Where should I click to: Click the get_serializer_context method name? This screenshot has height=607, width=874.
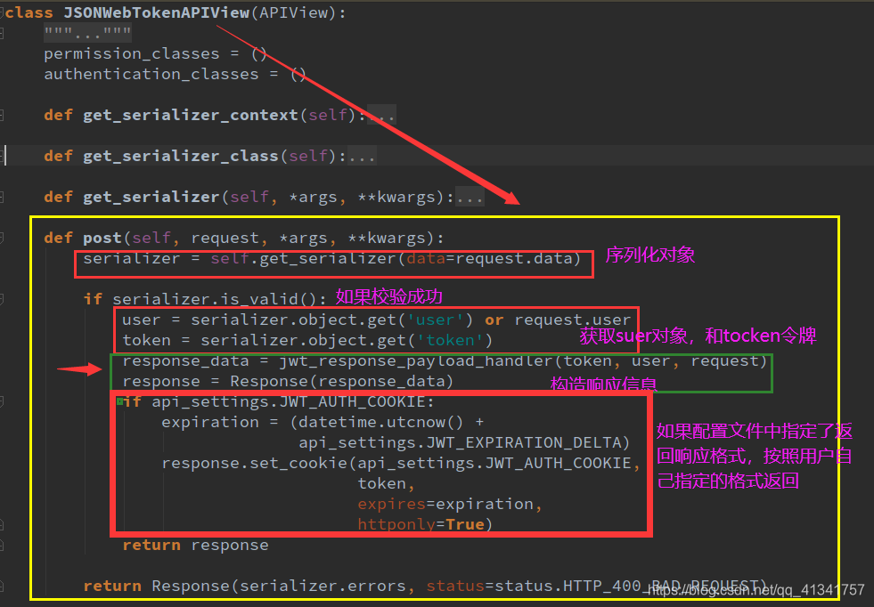(191, 116)
